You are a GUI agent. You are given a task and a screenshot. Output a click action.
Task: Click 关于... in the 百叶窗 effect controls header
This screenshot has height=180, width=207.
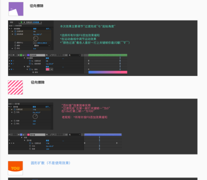coord(48,107)
